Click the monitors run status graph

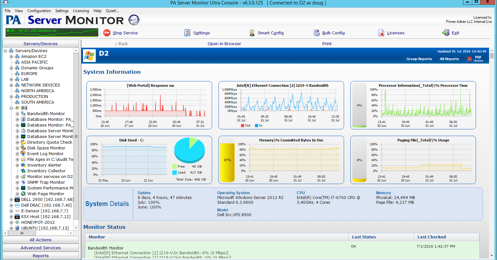coord(52,32)
